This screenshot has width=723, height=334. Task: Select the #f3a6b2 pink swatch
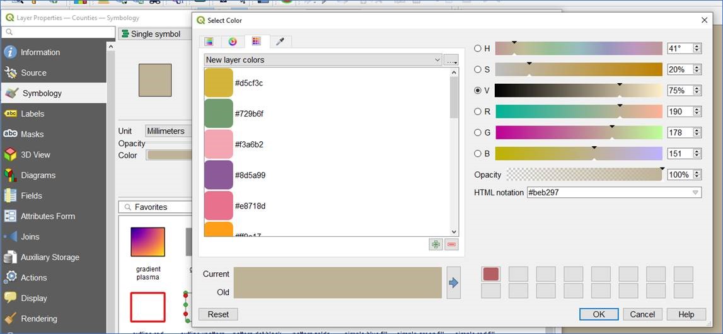tap(219, 144)
